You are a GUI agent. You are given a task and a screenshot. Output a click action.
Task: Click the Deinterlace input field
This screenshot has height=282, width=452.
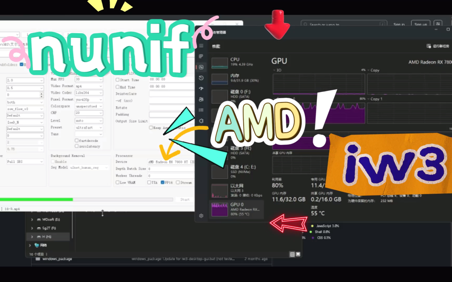(x=172, y=94)
